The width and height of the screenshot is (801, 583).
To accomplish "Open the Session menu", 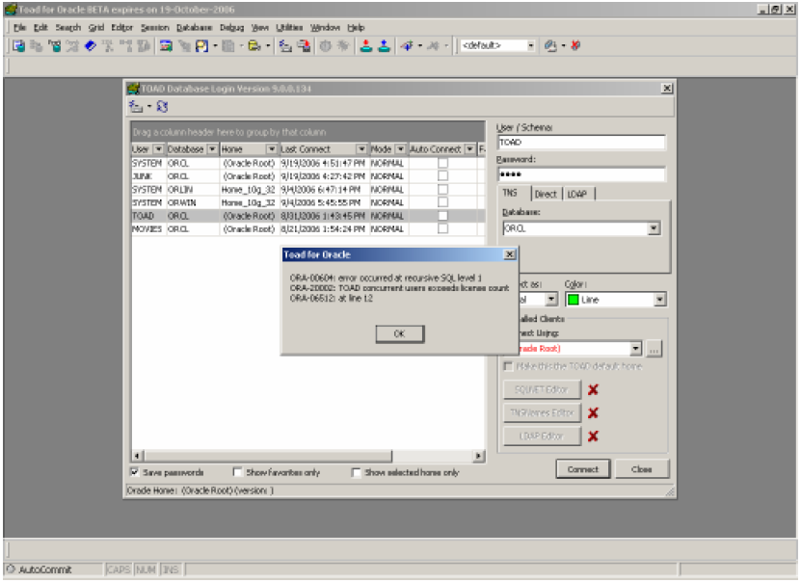I will 155,28.
